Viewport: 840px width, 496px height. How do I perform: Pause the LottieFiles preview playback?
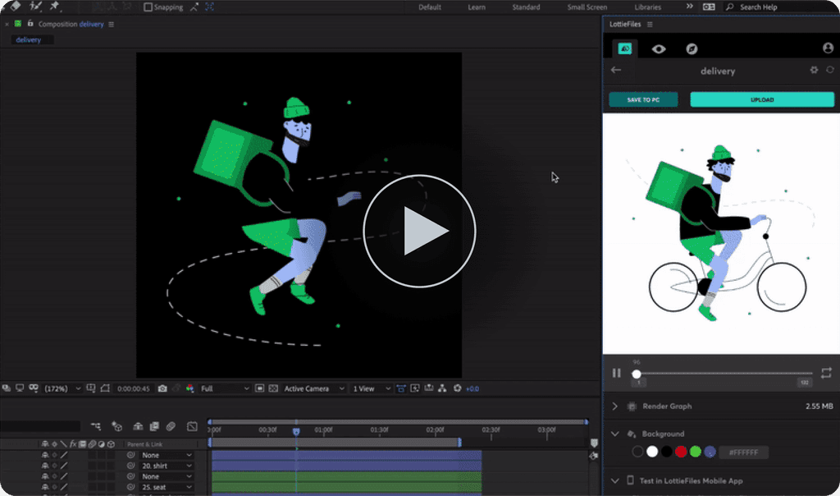616,372
